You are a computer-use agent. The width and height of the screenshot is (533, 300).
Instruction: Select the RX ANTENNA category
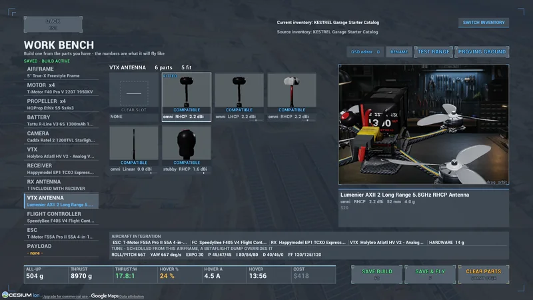[61, 185]
